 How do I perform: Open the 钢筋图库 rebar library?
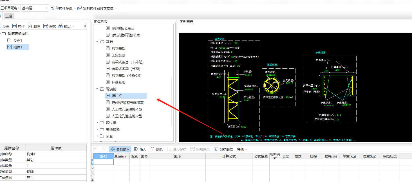tap(223, 149)
